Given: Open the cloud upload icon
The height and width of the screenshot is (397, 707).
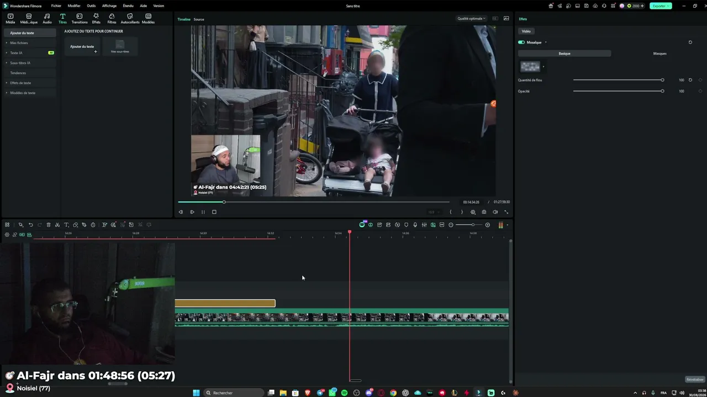Looking at the screenshot, I should tap(595, 6).
